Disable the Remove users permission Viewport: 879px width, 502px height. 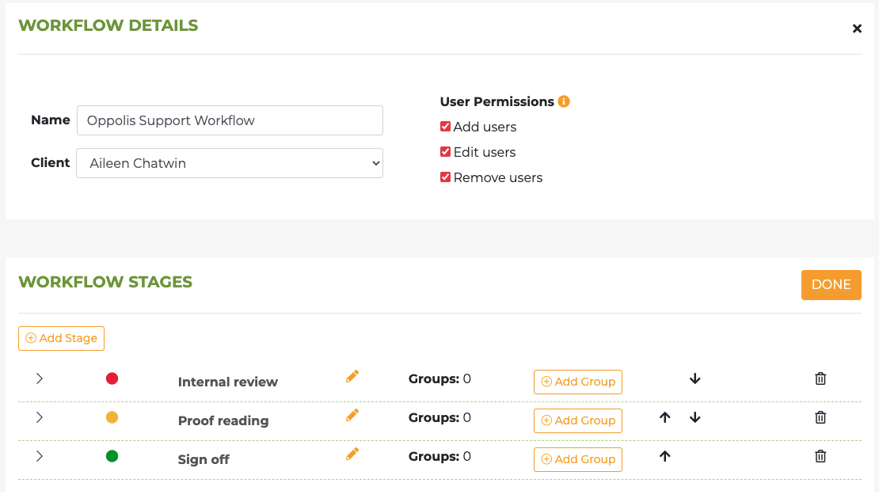pos(446,177)
